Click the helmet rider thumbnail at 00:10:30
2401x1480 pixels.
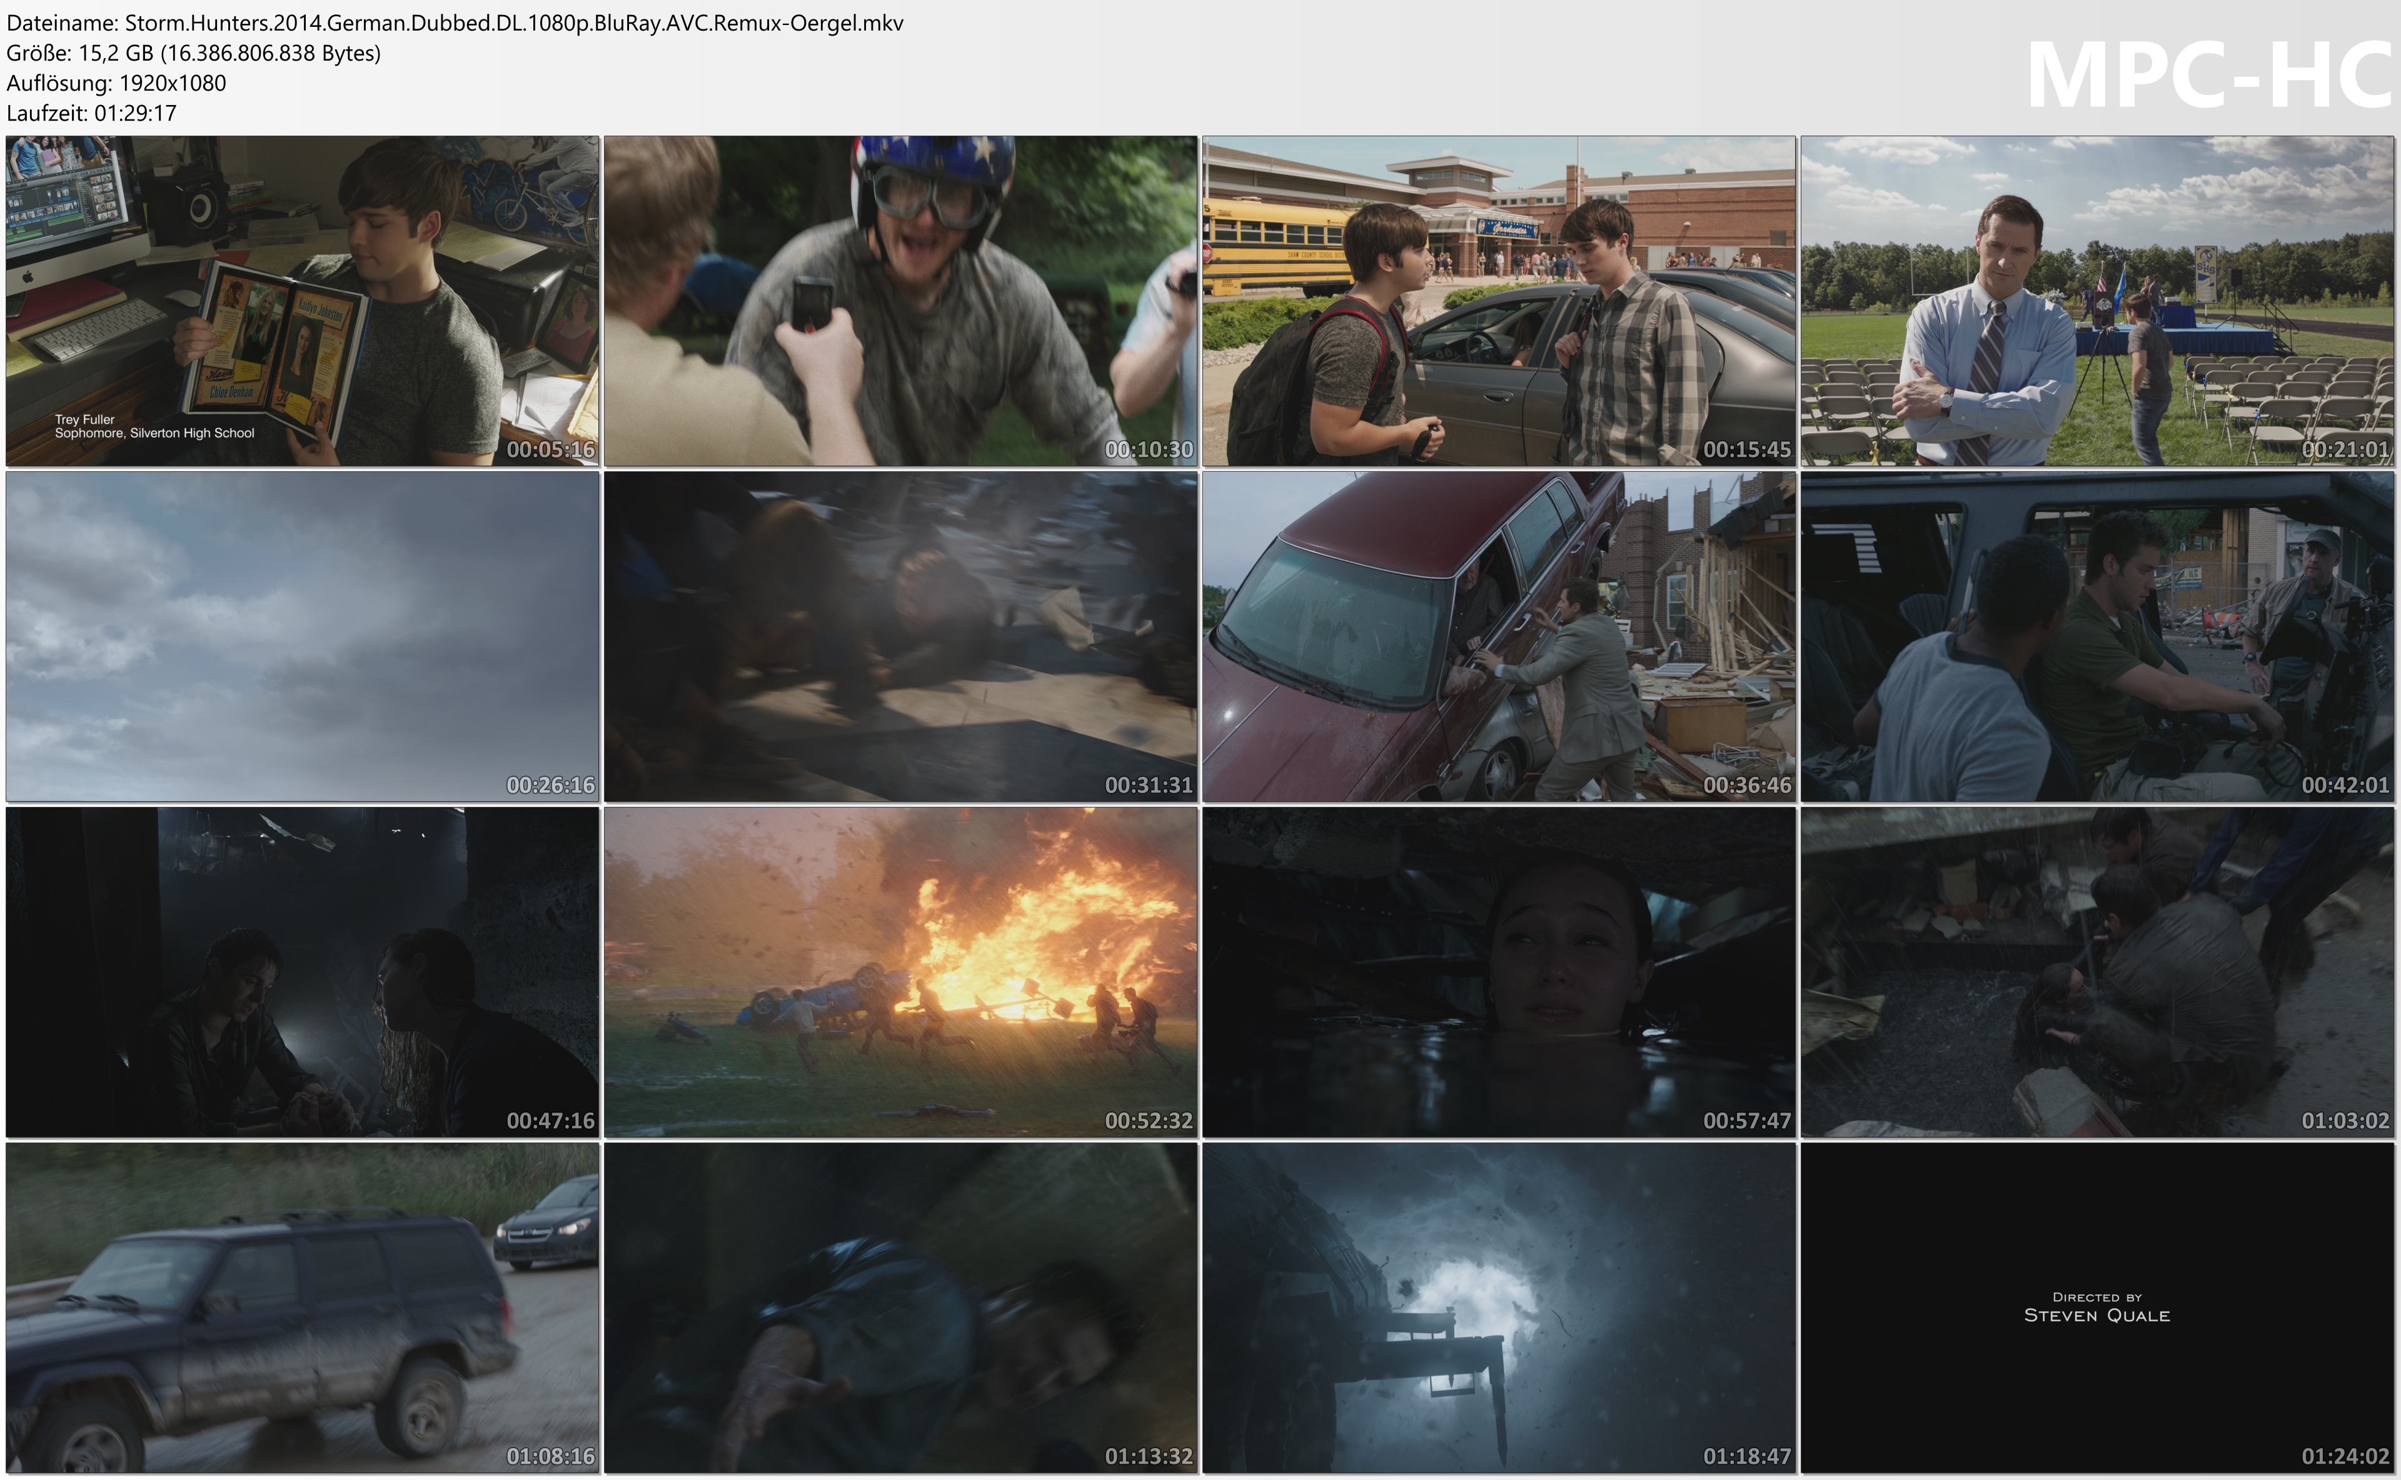click(900, 301)
